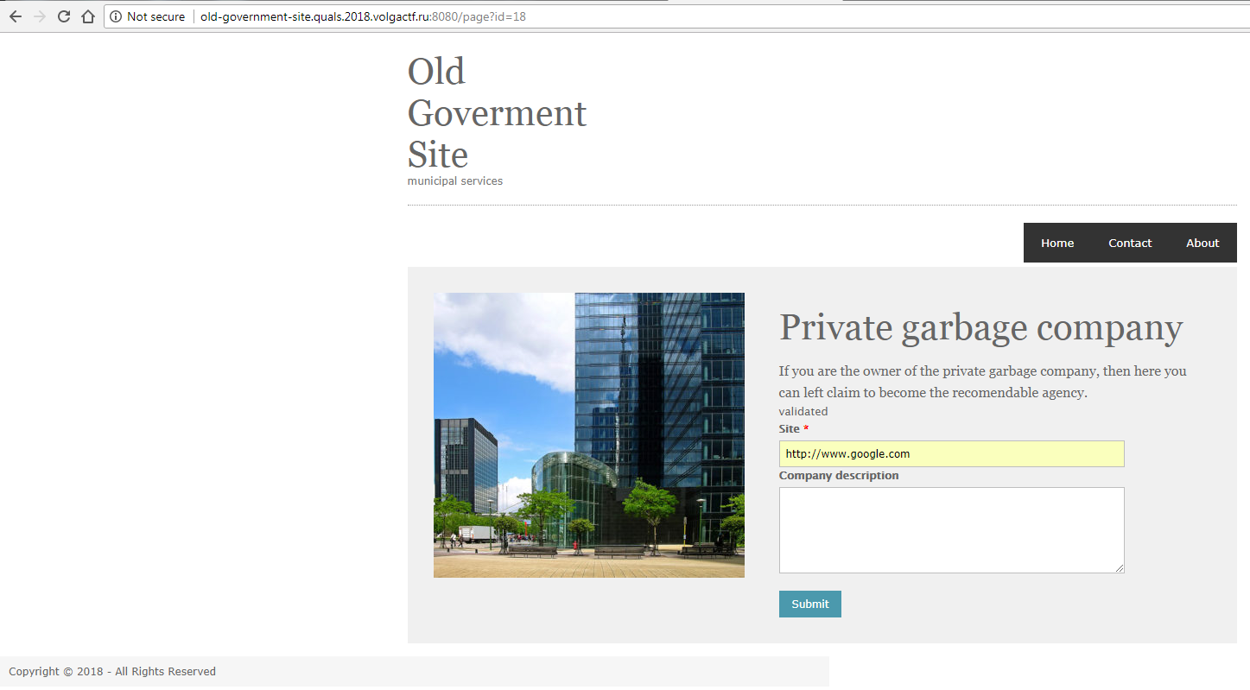This screenshot has height=690, width=1250.
Task: Focus the address bar URL
Action: (363, 16)
